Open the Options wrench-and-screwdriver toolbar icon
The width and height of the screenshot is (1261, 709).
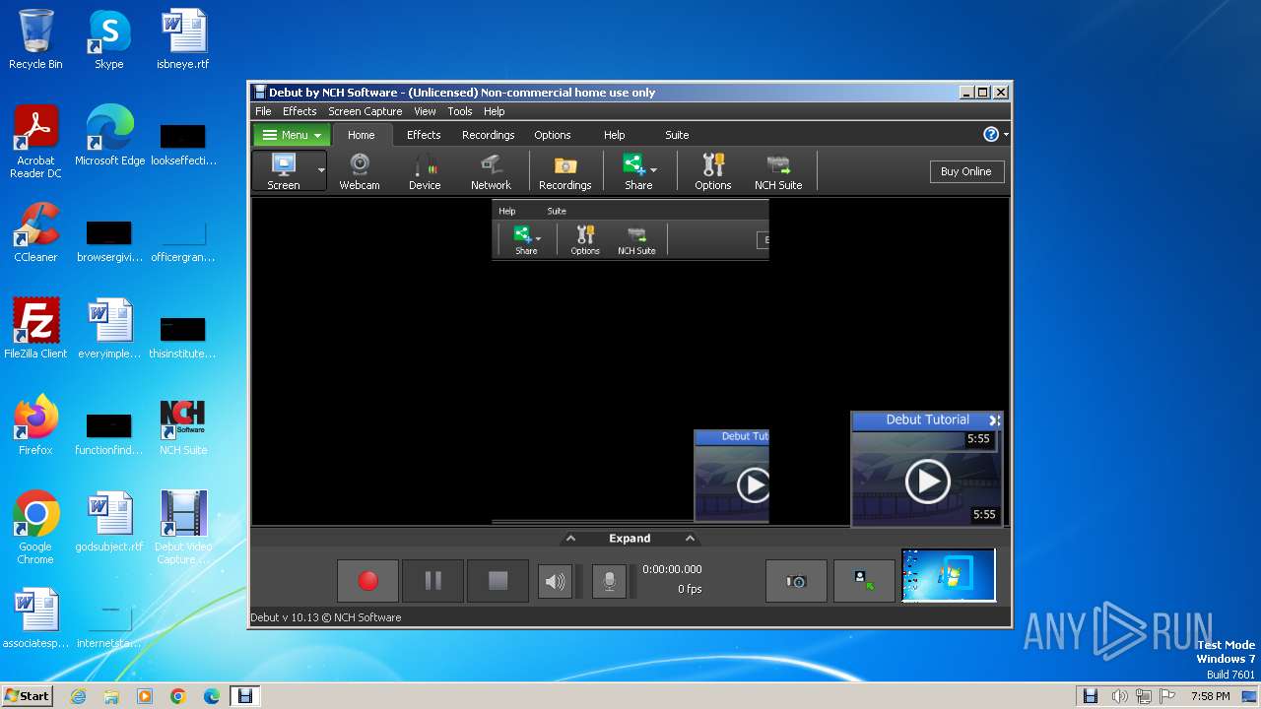click(x=712, y=171)
